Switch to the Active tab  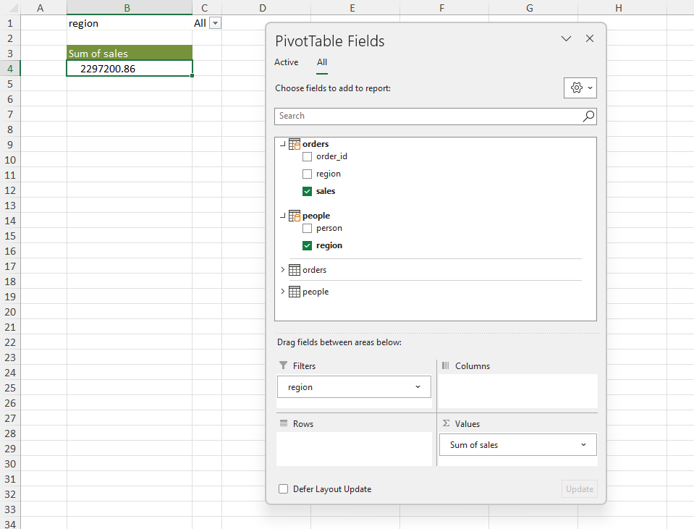click(x=286, y=62)
